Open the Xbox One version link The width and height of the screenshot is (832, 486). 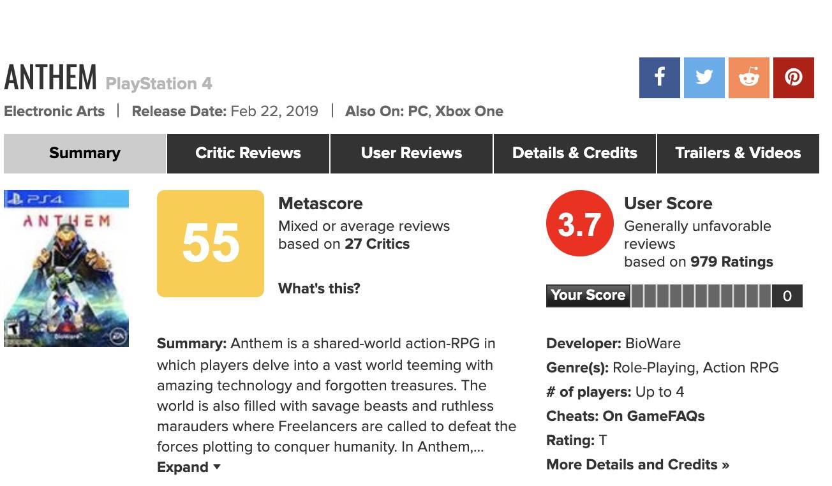click(469, 111)
